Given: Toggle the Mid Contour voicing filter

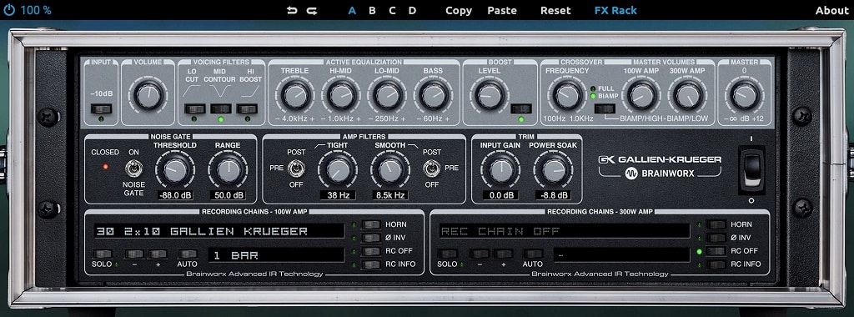Looking at the screenshot, I should (x=220, y=108).
